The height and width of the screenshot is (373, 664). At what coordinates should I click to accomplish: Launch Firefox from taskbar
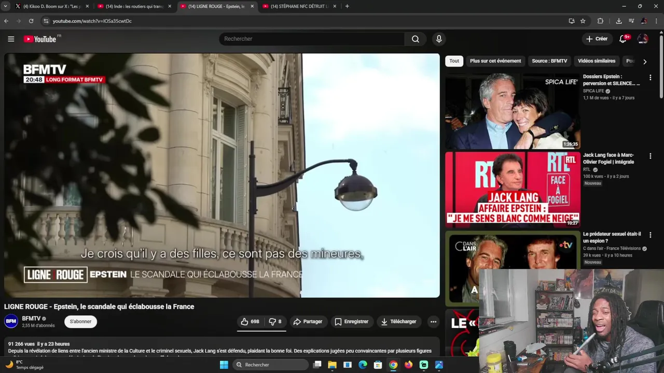[408, 365]
